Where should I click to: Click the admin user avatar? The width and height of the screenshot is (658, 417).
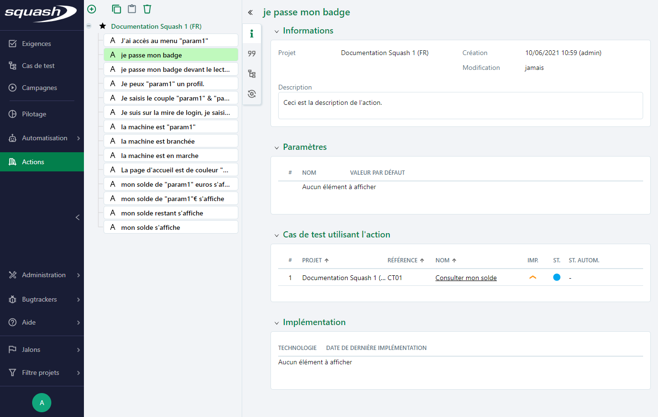coord(42,403)
